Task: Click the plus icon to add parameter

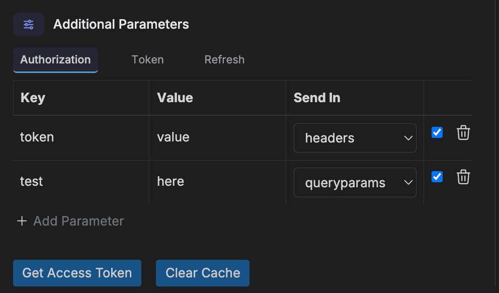Action: click(x=22, y=221)
